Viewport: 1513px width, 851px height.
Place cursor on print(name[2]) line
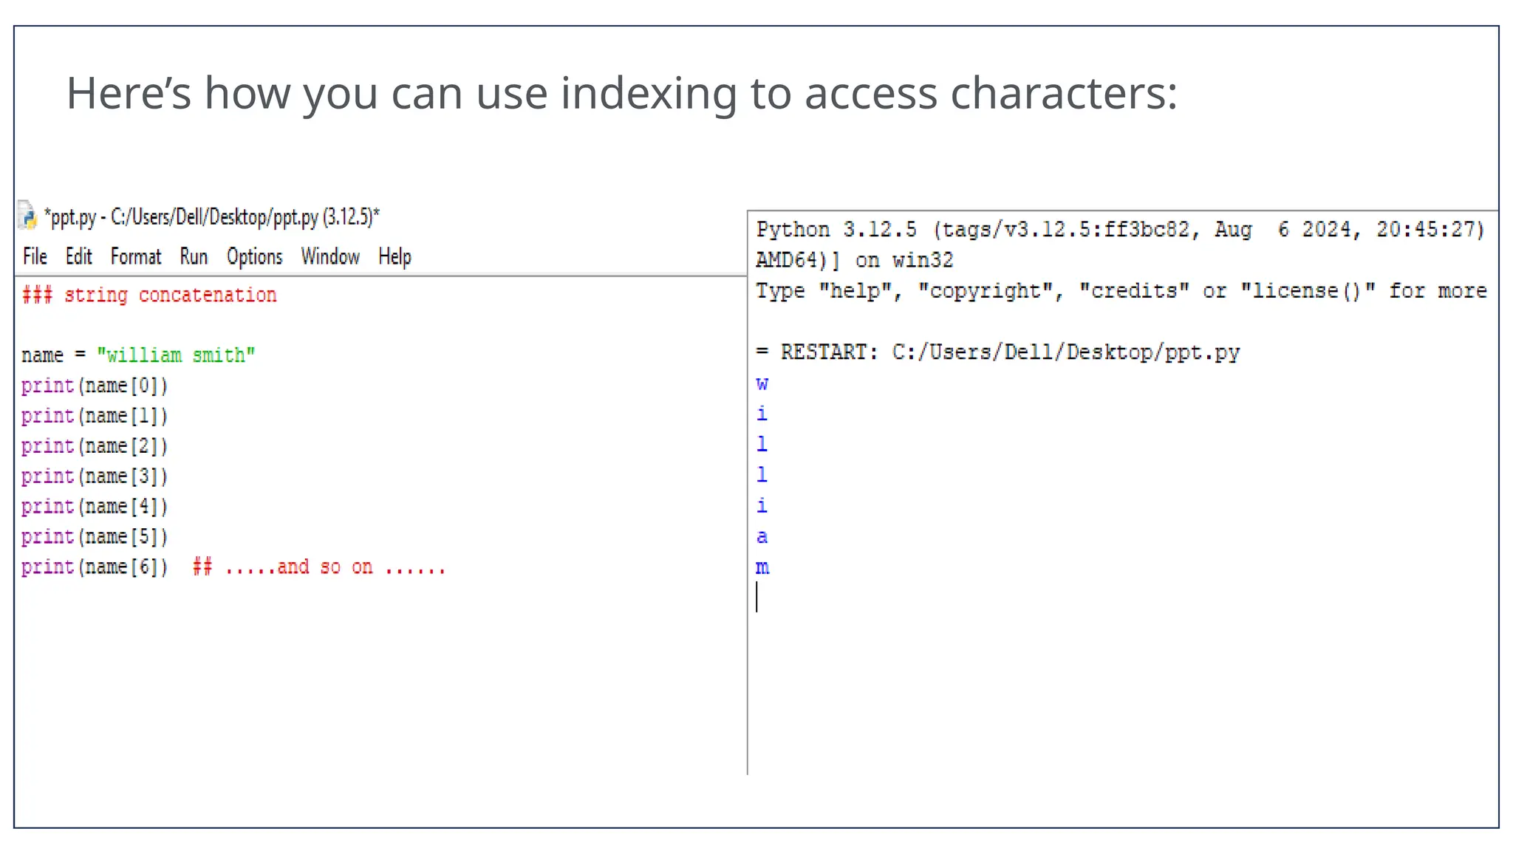coord(95,446)
